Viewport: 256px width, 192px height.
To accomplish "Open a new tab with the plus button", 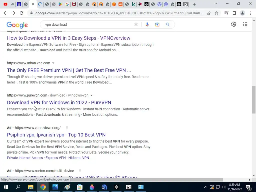I will click(194, 4).
